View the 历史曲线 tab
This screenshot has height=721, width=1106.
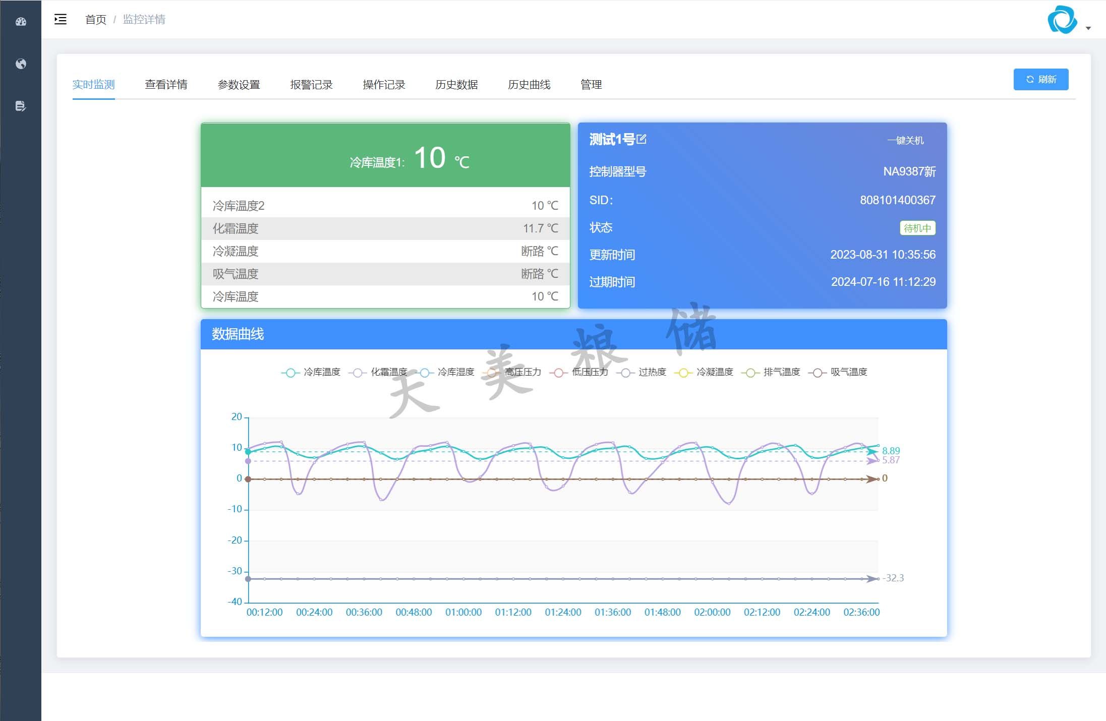click(x=530, y=84)
